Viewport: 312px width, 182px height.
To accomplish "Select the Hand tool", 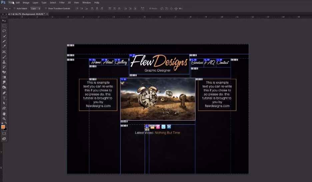I will (4, 114).
